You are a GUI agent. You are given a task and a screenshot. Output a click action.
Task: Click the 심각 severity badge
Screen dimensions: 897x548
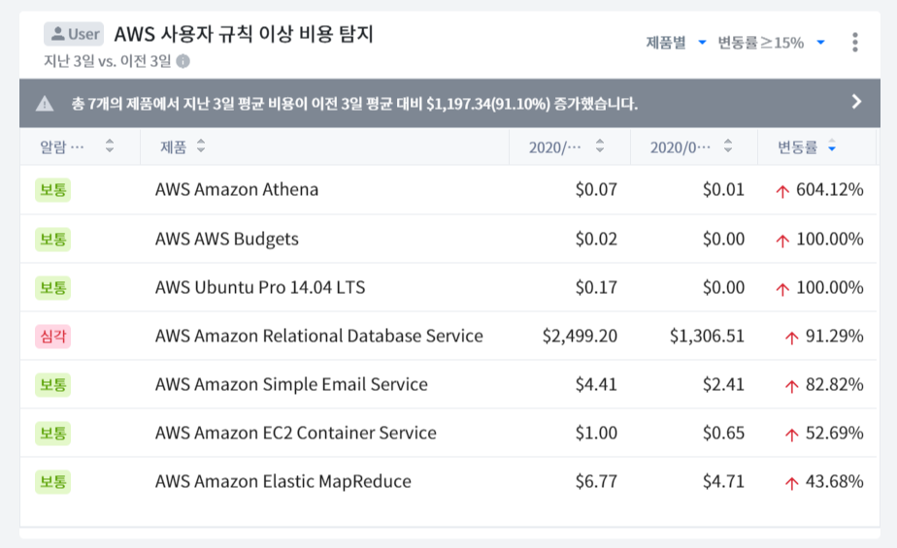(x=54, y=336)
